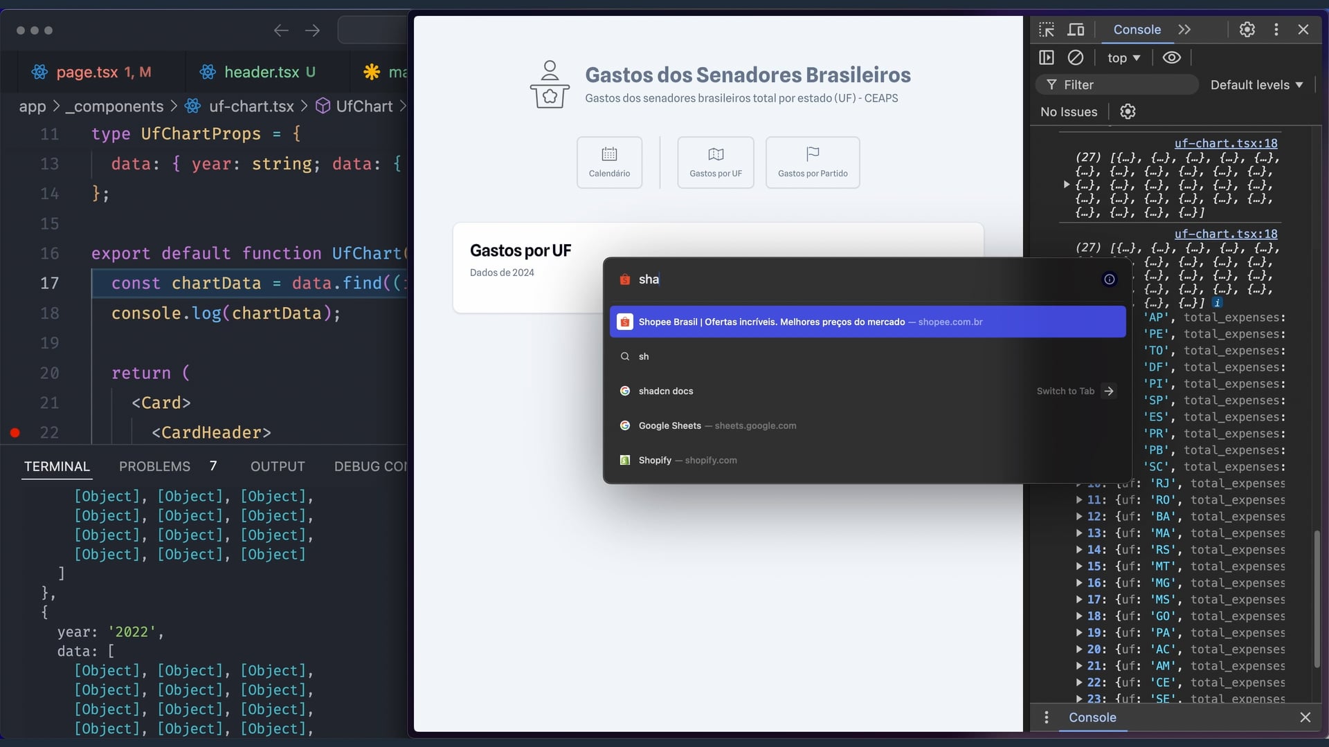Toggle the device toolbar icon
Image resolution: width=1329 pixels, height=747 pixels.
(1076, 30)
